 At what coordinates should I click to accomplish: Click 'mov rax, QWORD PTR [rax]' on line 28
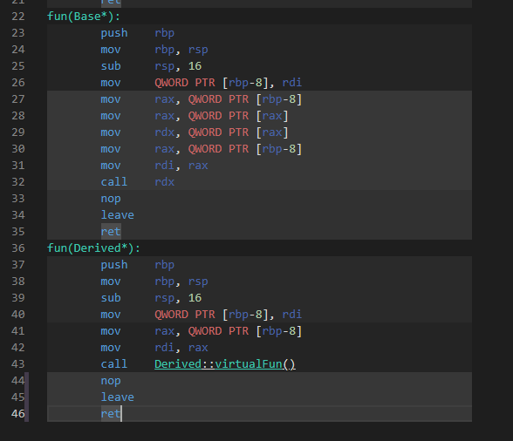[x=195, y=116]
